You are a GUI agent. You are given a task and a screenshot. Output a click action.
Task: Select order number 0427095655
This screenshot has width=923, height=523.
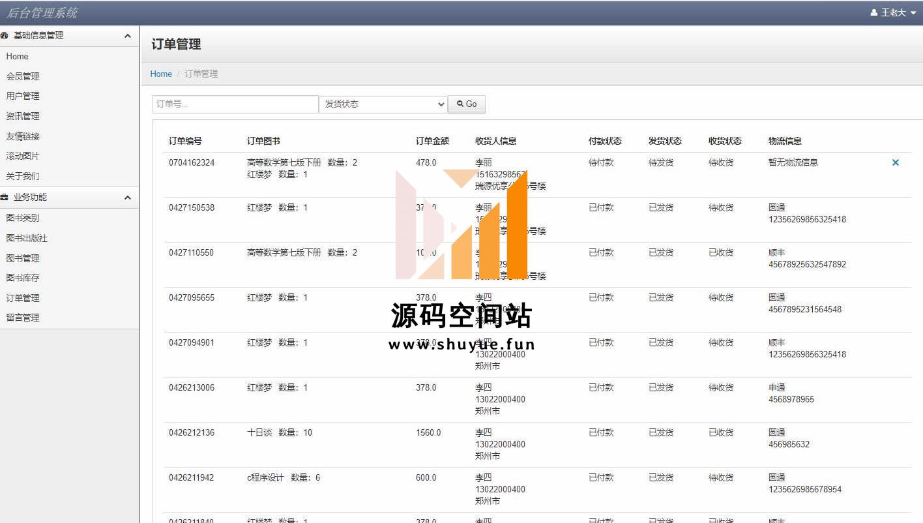192,297
